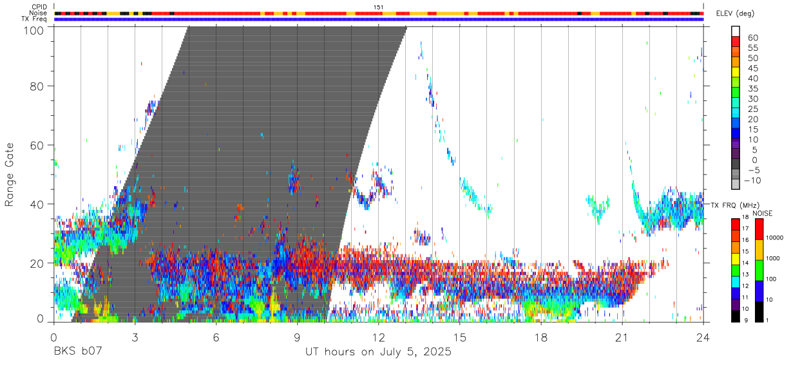Click the x-axis tick label '24'

pos(703,337)
